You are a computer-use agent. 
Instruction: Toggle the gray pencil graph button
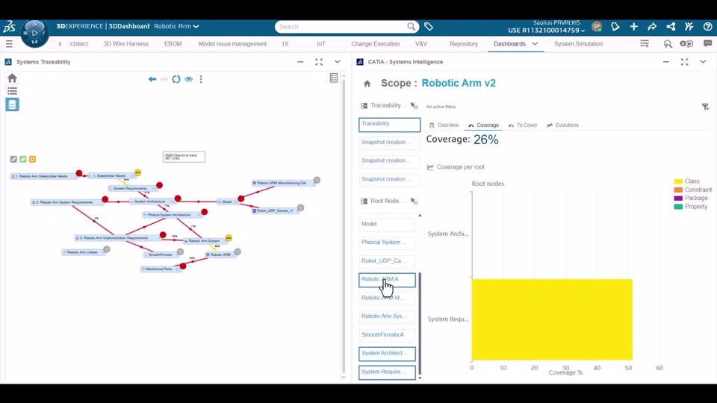coord(13,159)
